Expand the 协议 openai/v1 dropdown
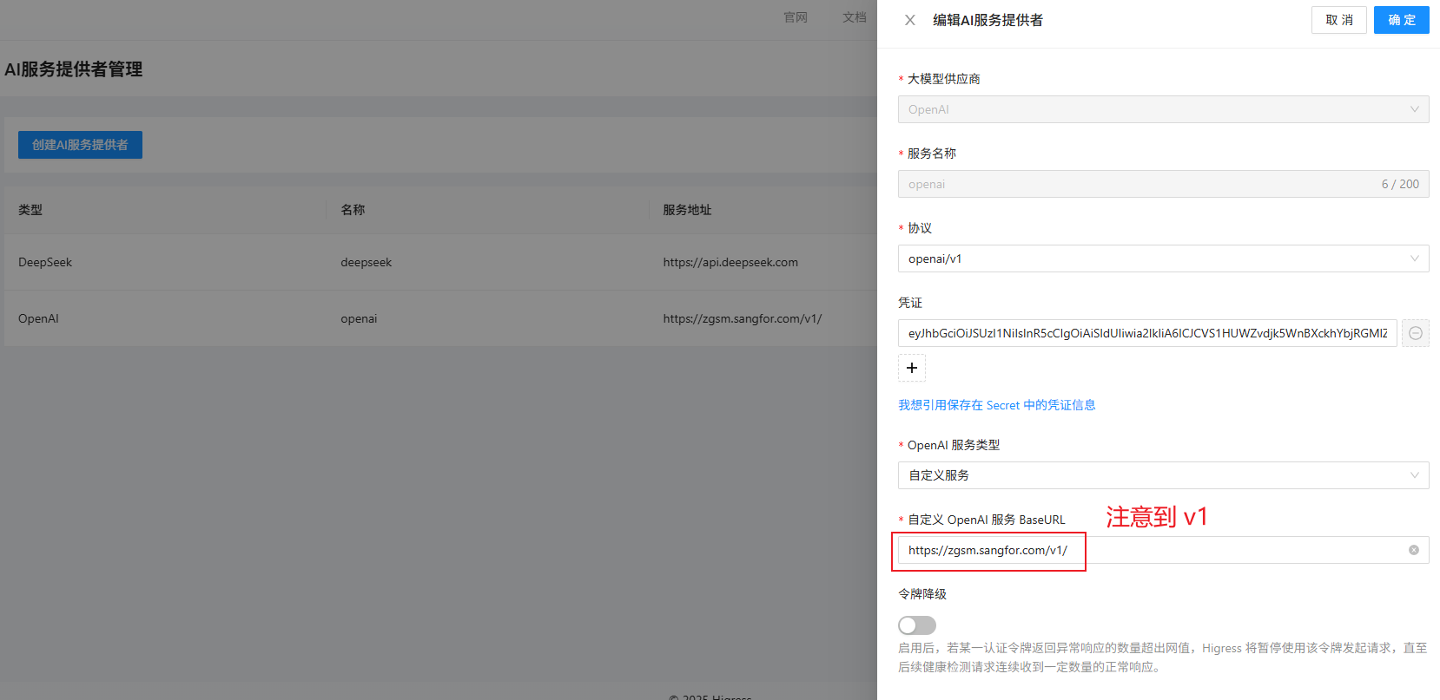Viewport: 1440px width, 700px height. (1162, 258)
